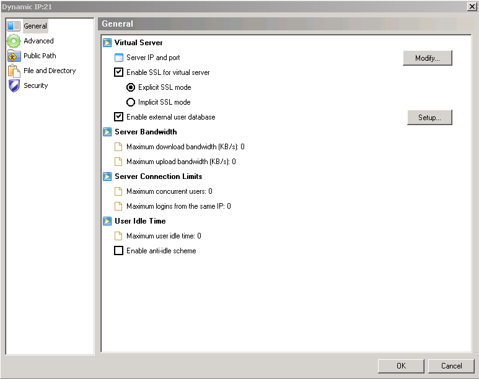Click the Modify... button
This screenshot has width=479, height=379.
coord(428,58)
